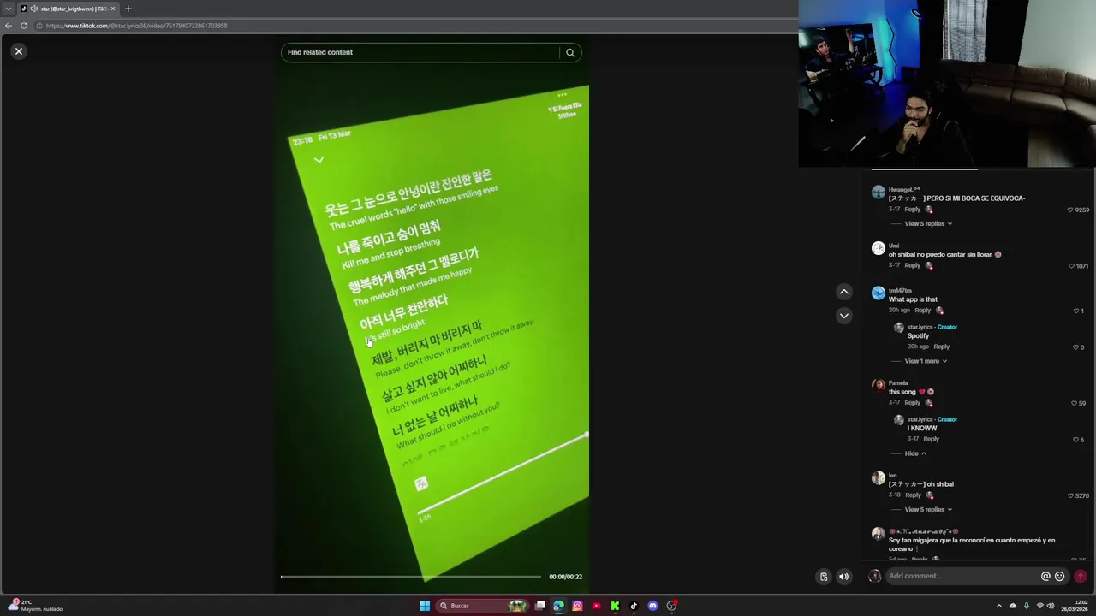Open weather widget showing 21°C
The image size is (1096, 616).
(34, 606)
